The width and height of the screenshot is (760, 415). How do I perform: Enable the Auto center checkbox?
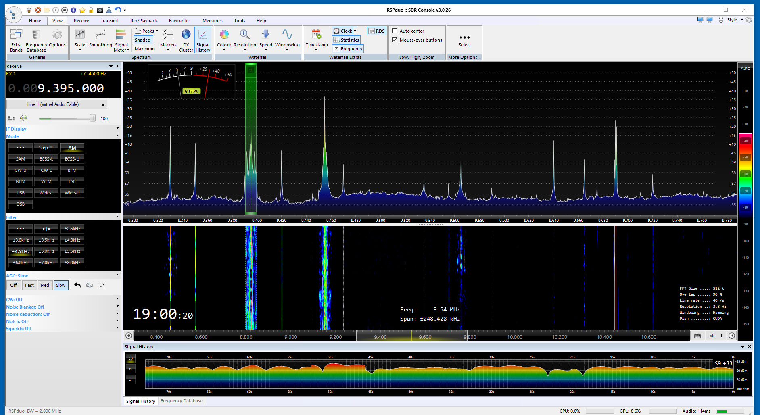(395, 31)
